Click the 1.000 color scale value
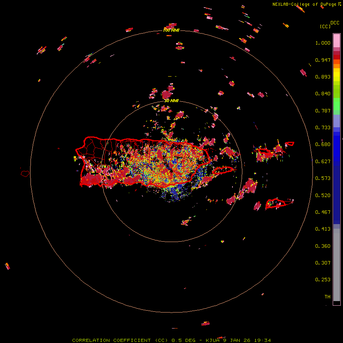343x343 pixels. pyautogui.click(x=323, y=43)
